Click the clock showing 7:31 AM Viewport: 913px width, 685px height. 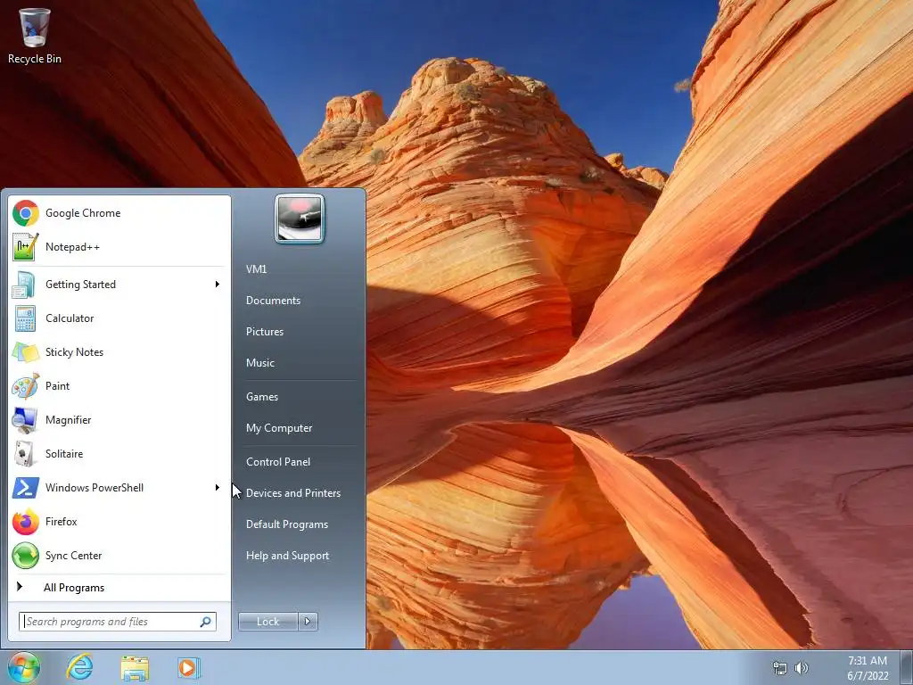coord(867,661)
